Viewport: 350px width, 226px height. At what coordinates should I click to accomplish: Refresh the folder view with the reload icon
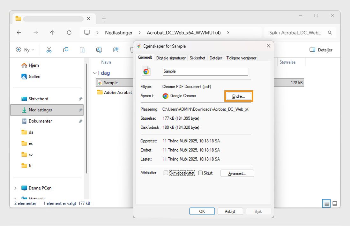click(69, 33)
